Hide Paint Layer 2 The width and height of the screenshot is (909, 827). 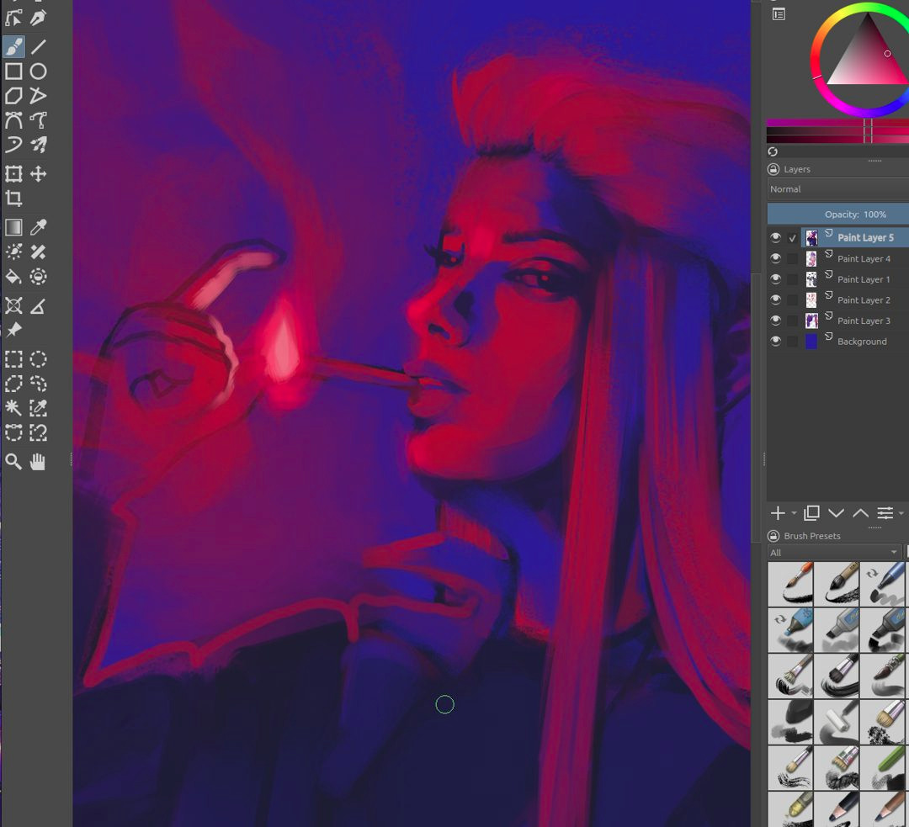pyautogui.click(x=776, y=300)
